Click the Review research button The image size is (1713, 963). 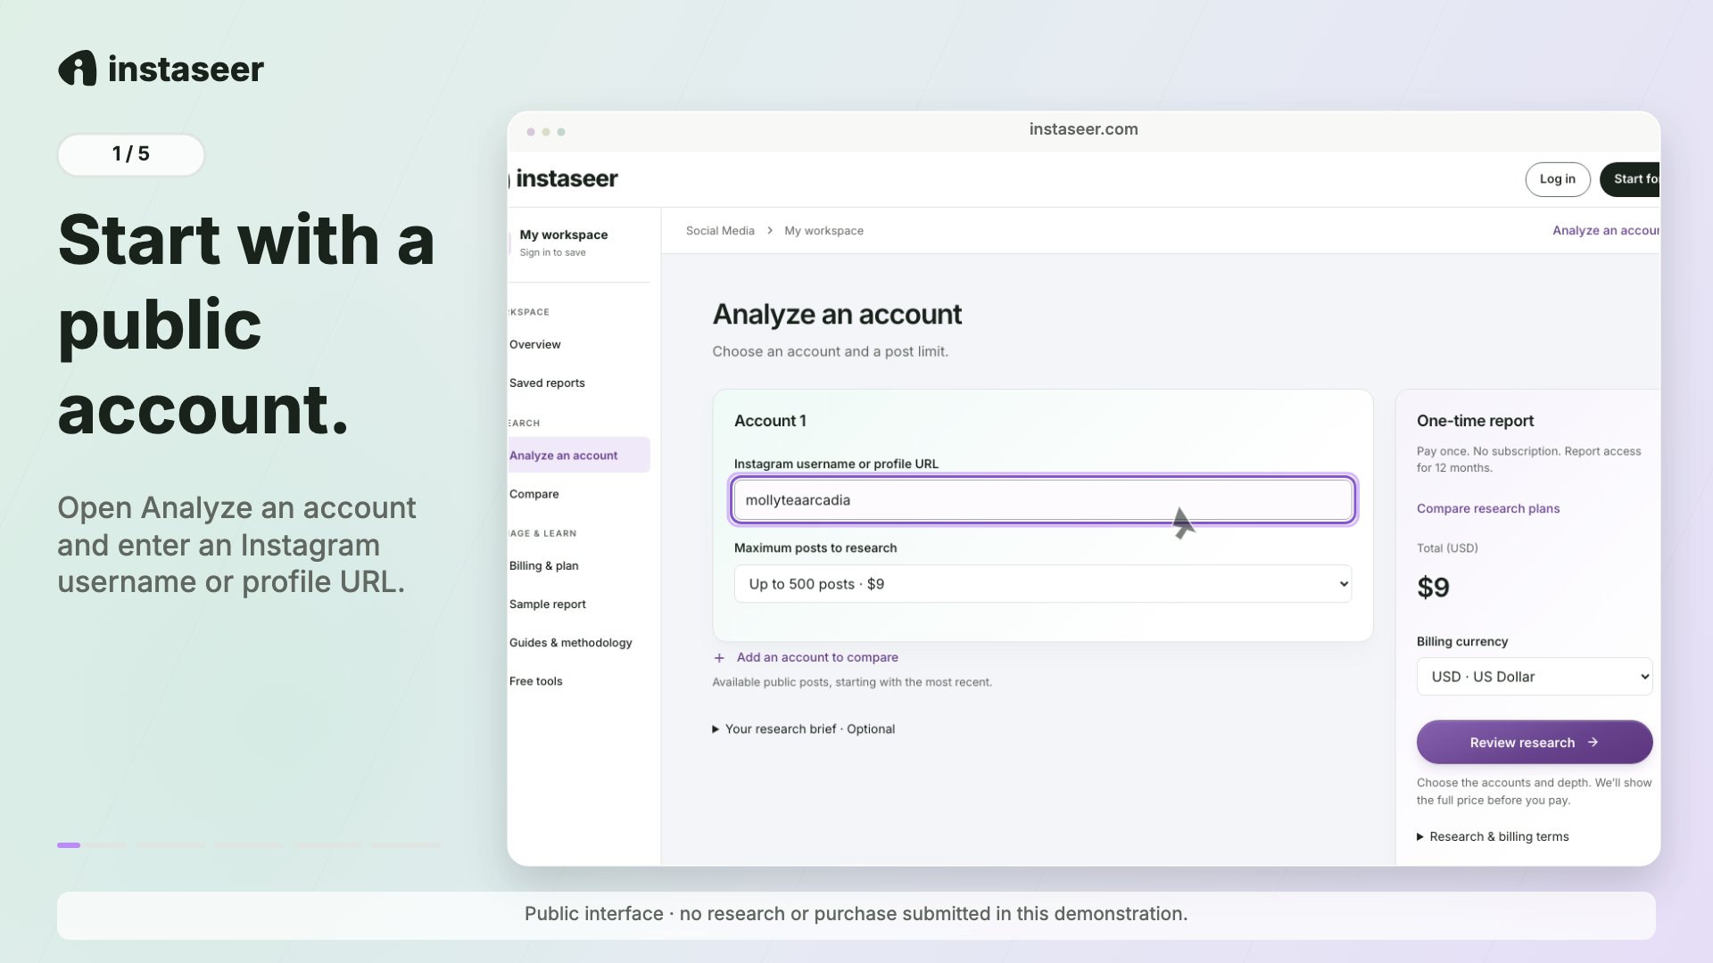(1534, 742)
